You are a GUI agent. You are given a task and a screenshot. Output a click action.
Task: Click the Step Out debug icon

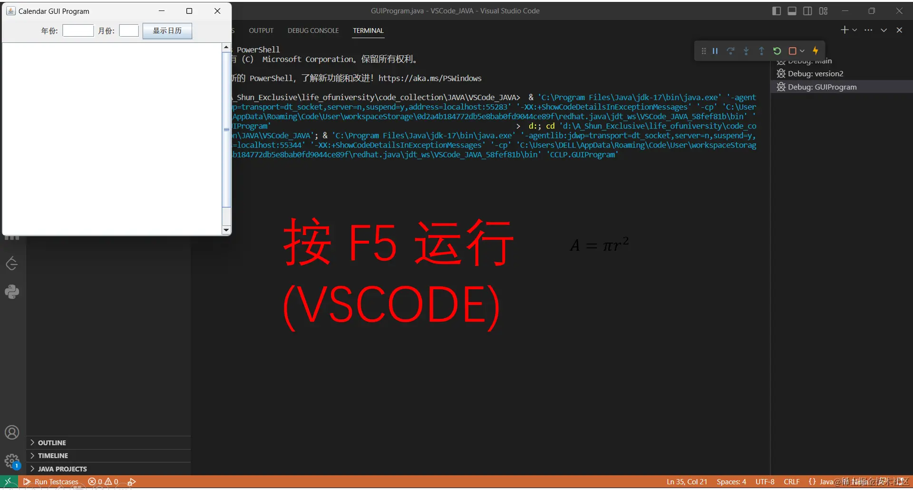[x=761, y=51]
